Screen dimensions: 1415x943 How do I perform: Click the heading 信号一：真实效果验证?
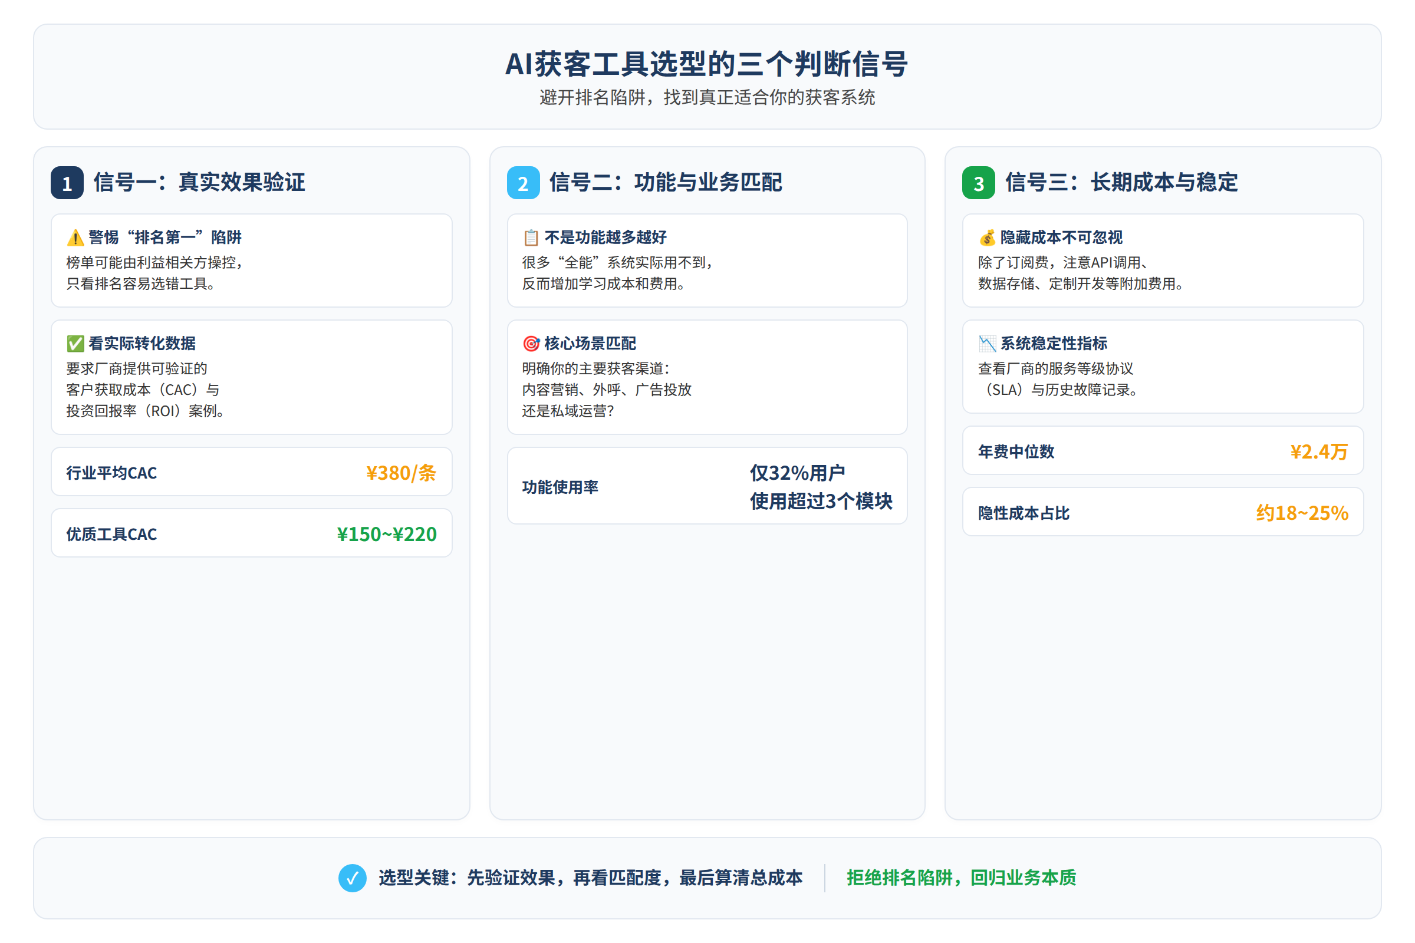point(199,182)
